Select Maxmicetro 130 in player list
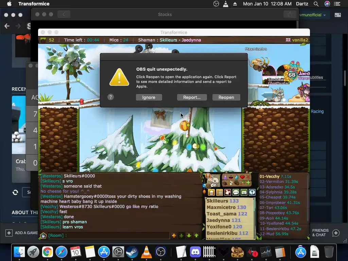This screenshot has width=348, height=261. click(x=226, y=207)
